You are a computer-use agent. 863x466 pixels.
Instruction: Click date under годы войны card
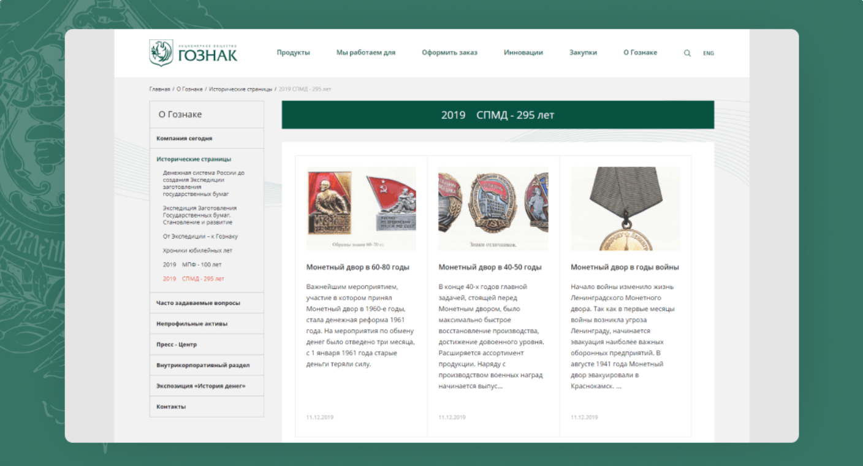[584, 418]
